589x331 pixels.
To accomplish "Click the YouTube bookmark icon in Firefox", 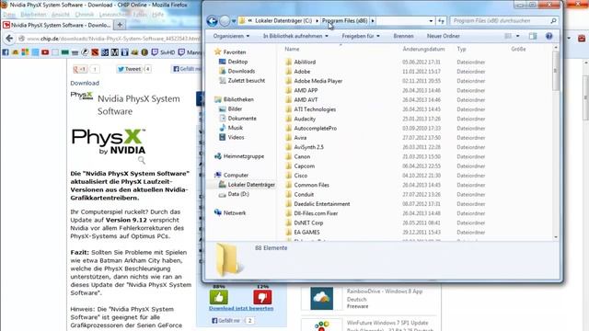I will 45,52.
